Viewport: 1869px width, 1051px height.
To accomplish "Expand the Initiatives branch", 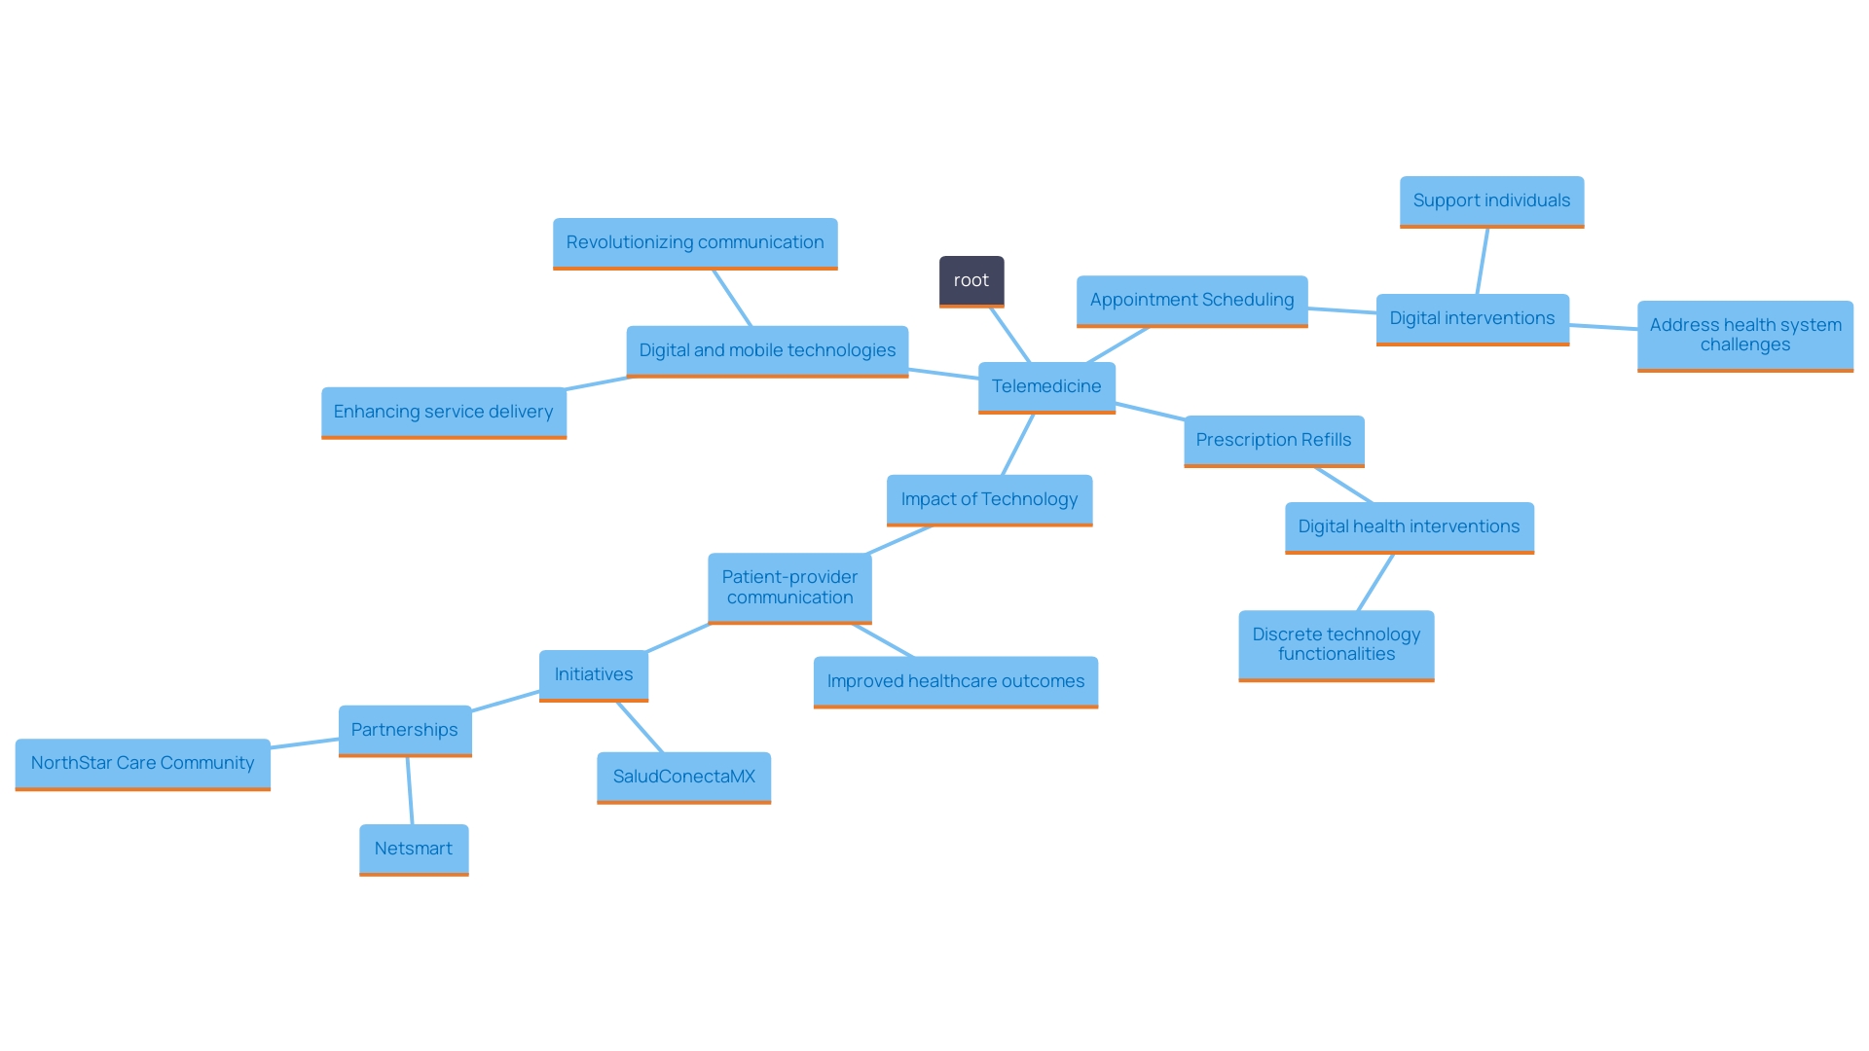I will [x=593, y=671].
